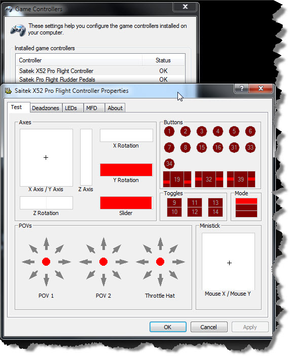290x356 pixels.
Task: Click button indicator 8
Action: 186,148
